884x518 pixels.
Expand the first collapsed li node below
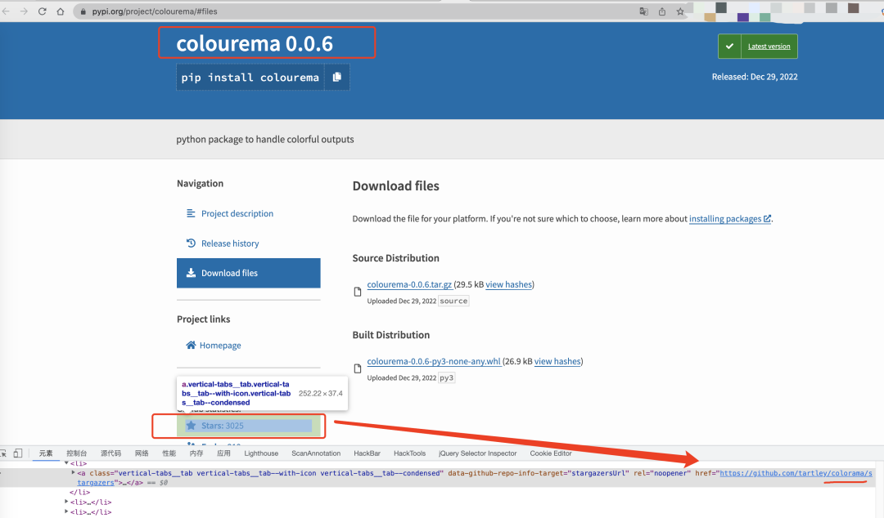[66, 502]
